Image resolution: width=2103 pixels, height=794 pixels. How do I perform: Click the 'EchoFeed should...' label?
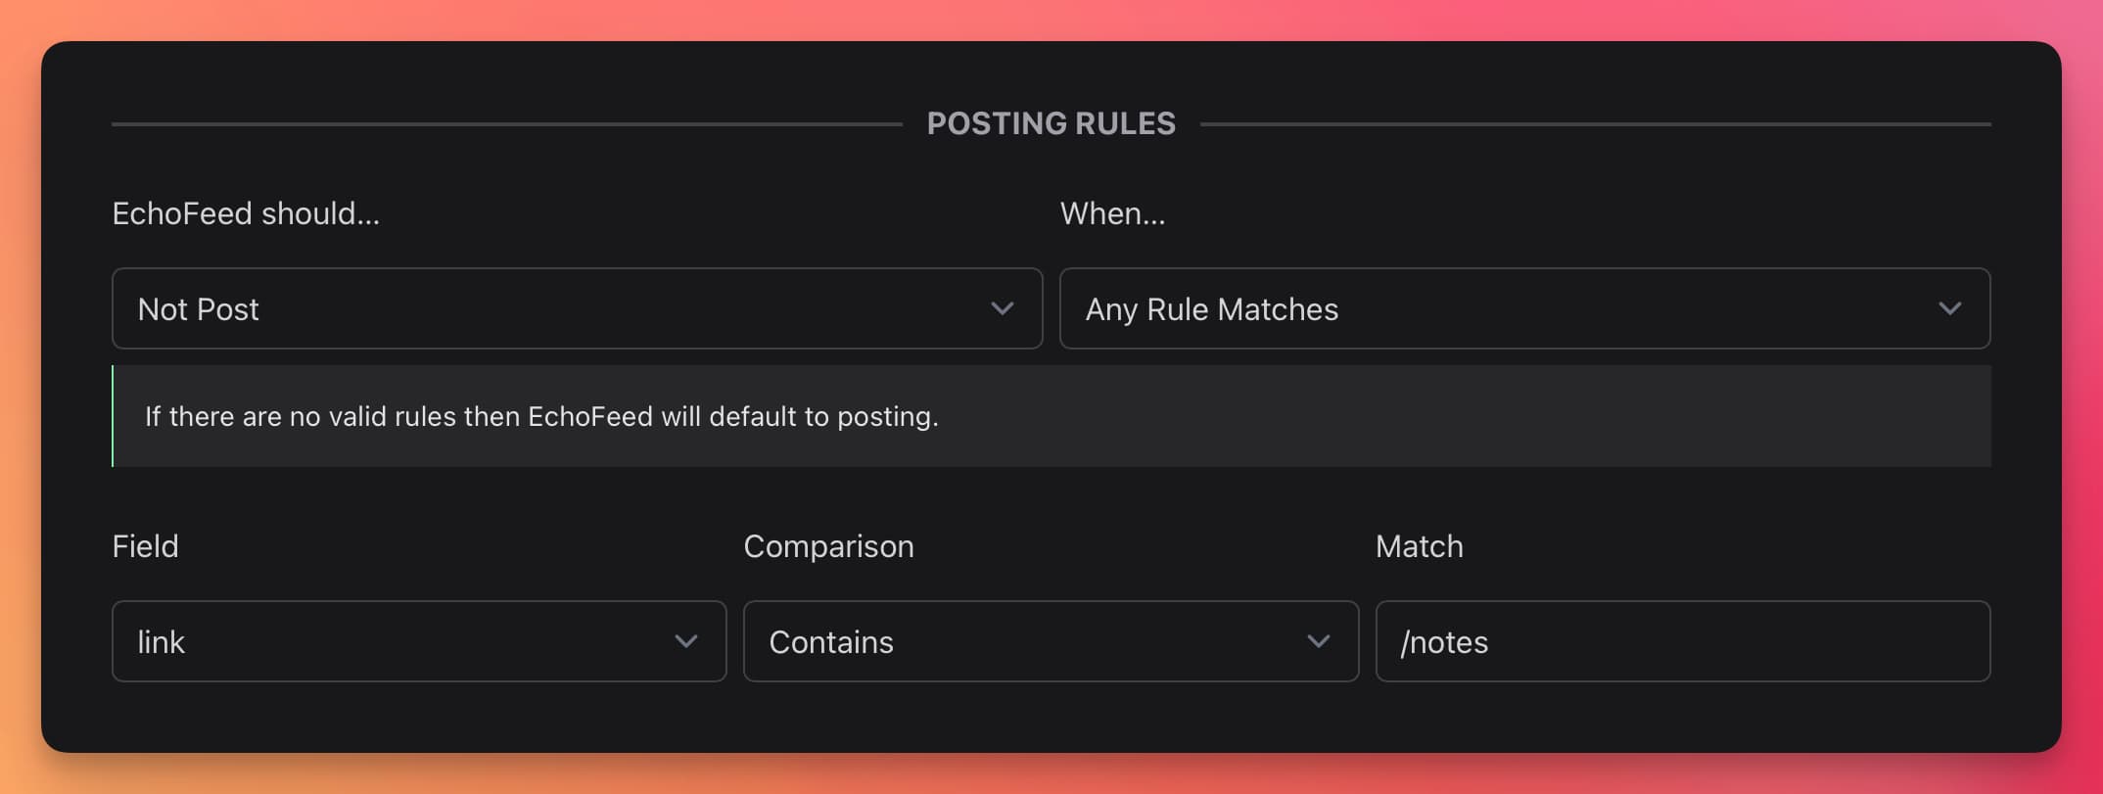246,213
